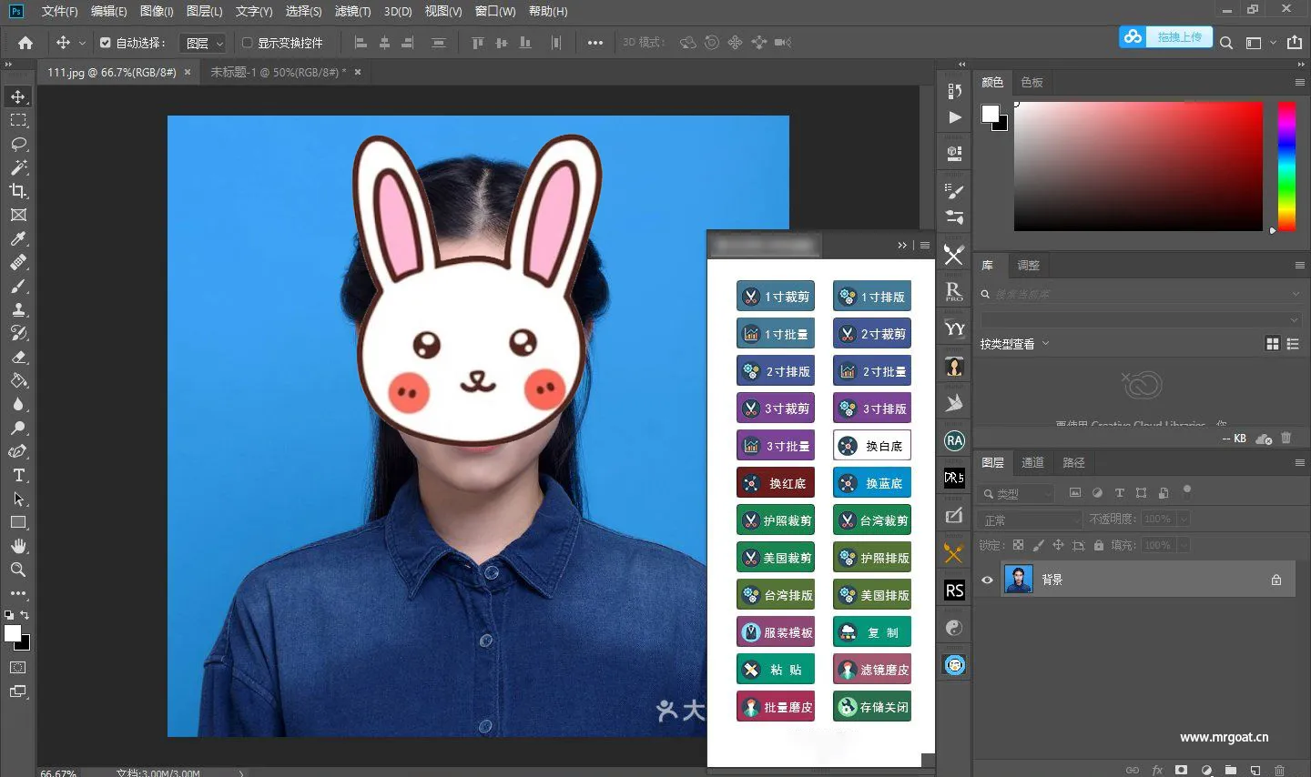This screenshot has height=777, width=1311.
Task: Select the Magic Wand tool
Action: pyautogui.click(x=18, y=167)
